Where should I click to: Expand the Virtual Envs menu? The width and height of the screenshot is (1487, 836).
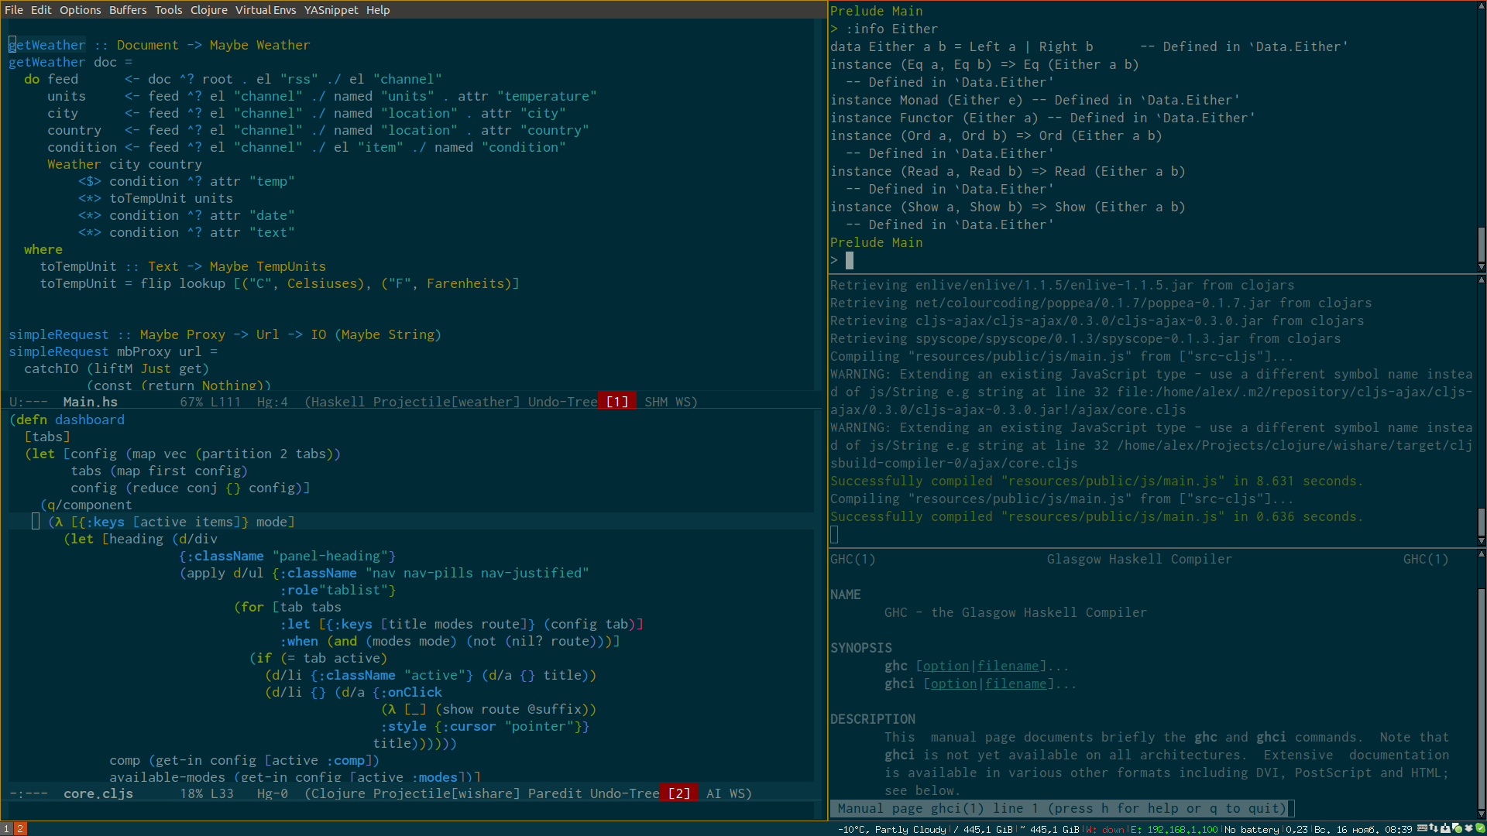pos(266,10)
